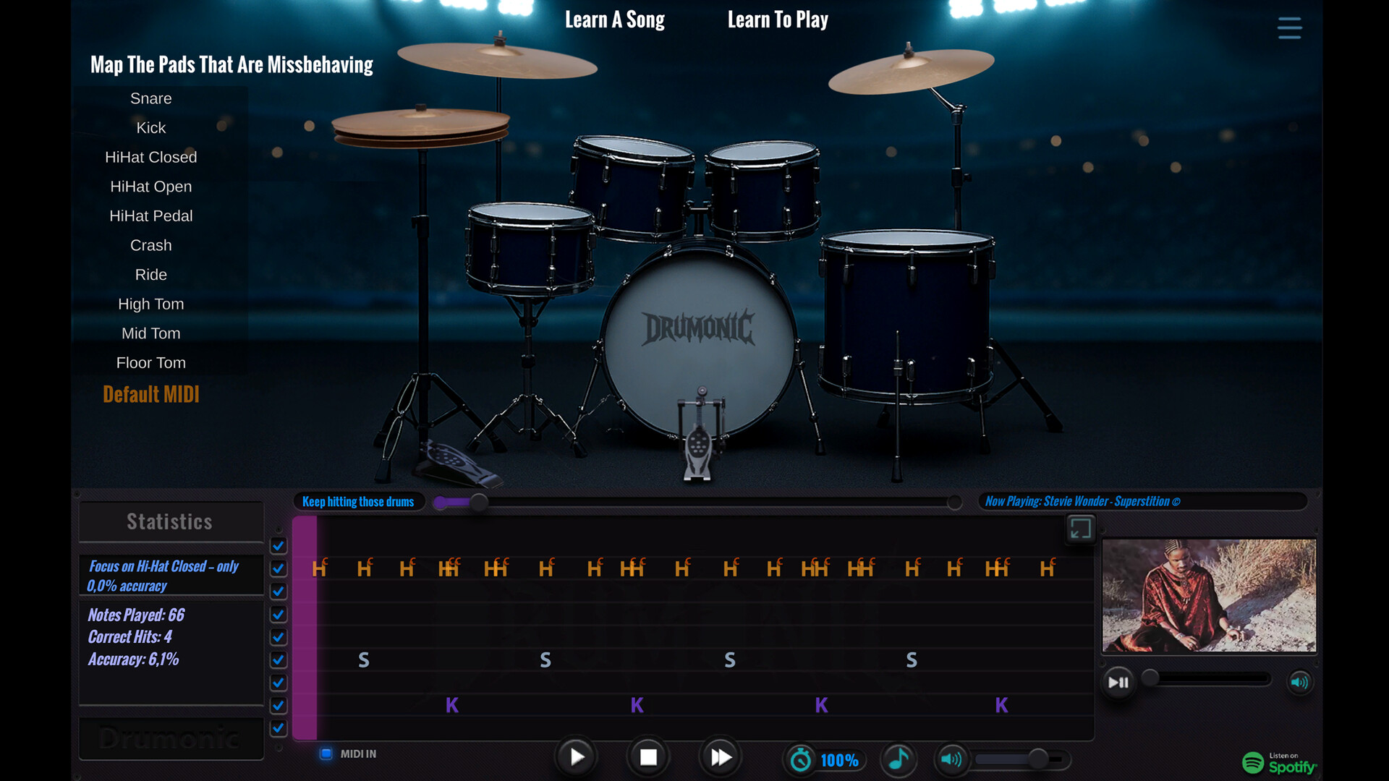Expand the note track to fullscreen
1389x781 pixels.
(1080, 529)
